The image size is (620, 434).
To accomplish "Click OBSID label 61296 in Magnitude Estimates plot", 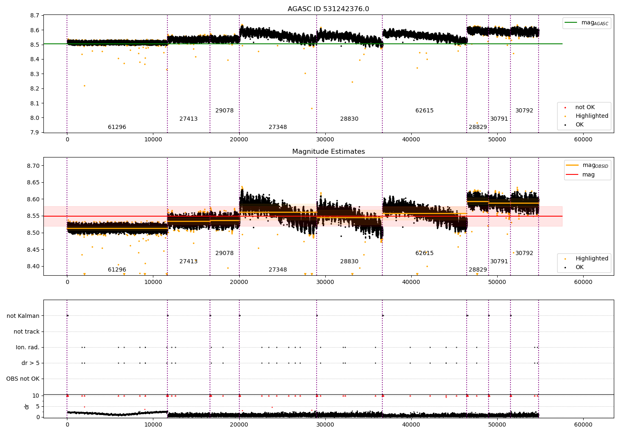I will 117,270.
